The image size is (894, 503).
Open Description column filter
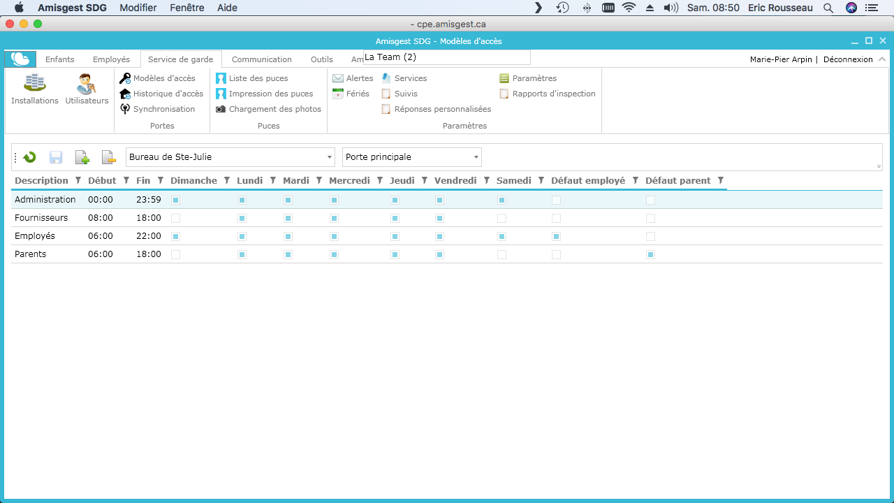click(x=78, y=181)
